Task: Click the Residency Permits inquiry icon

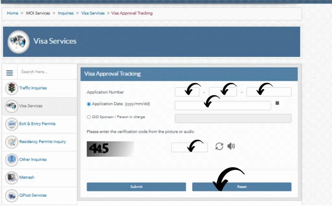Action: (x=11, y=142)
